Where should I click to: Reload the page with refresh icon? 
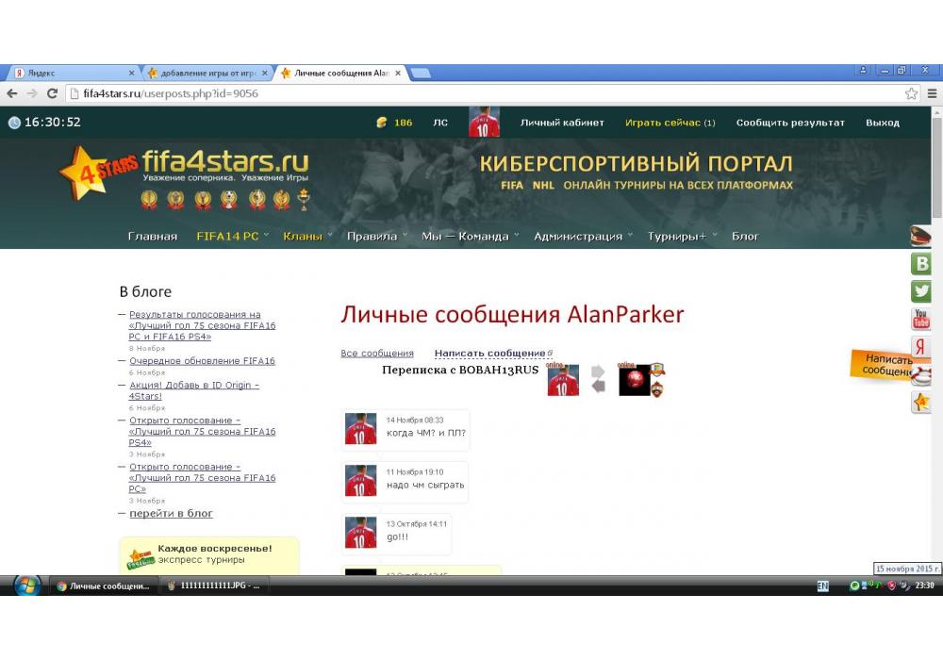coord(52,93)
